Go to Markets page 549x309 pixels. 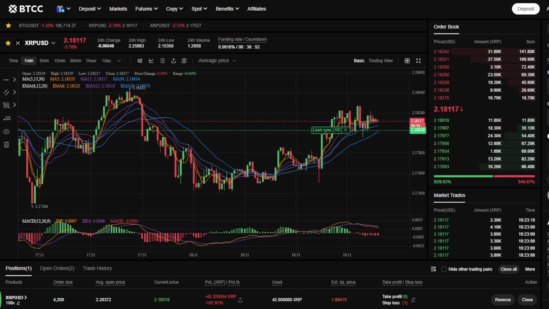click(118, 9)
